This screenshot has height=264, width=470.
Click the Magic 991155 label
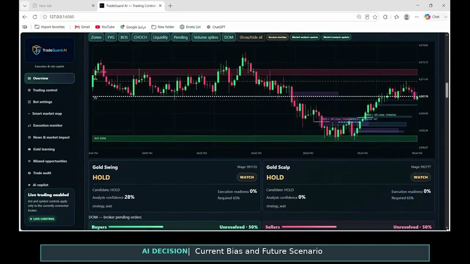[x=247, y=167]
